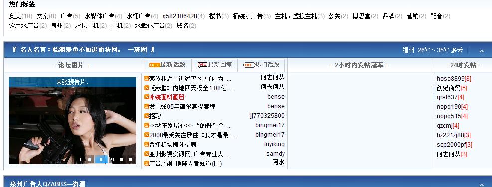Select the 桶装水广告 hot tag
The width and height of the screenshot is (492, 187).
(248, 16)
